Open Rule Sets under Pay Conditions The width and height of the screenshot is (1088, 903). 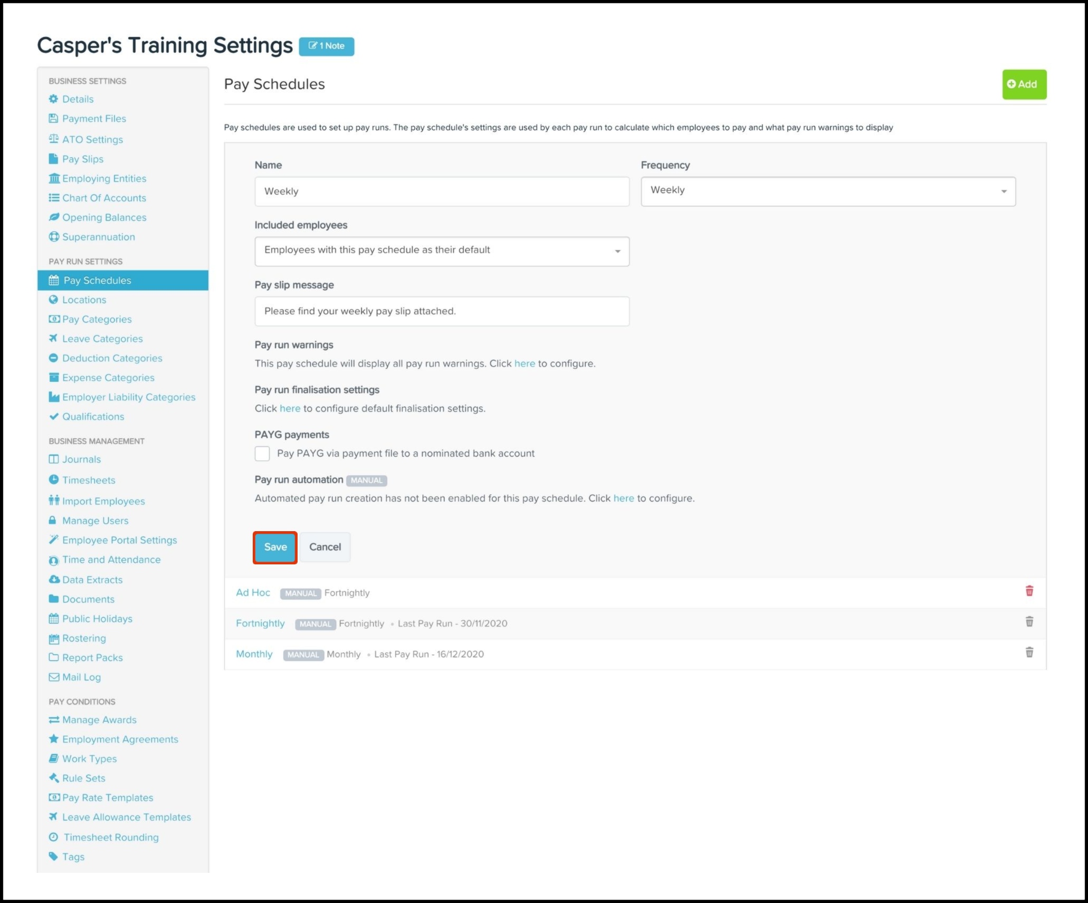[x=83, y=778]
